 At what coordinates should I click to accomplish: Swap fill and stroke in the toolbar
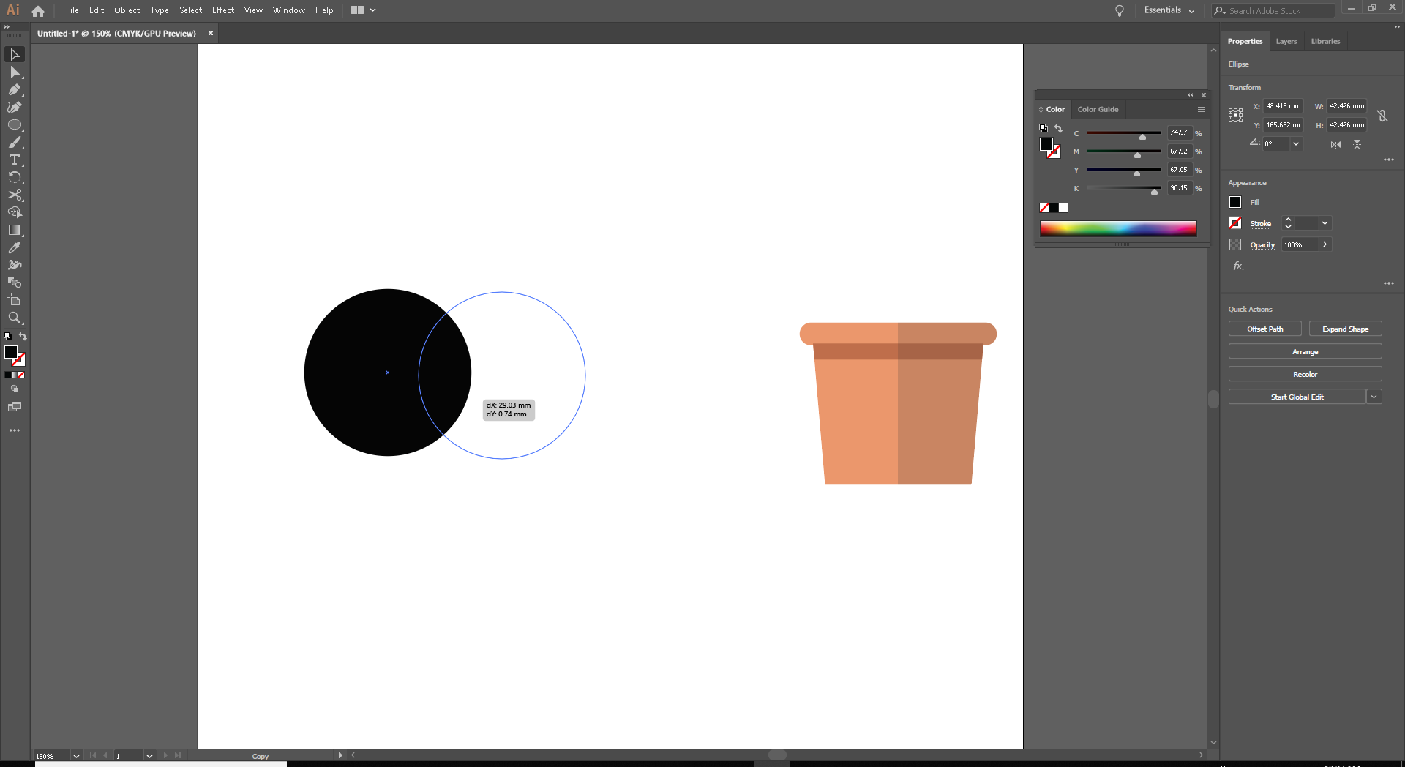click(x=23, y=337)
